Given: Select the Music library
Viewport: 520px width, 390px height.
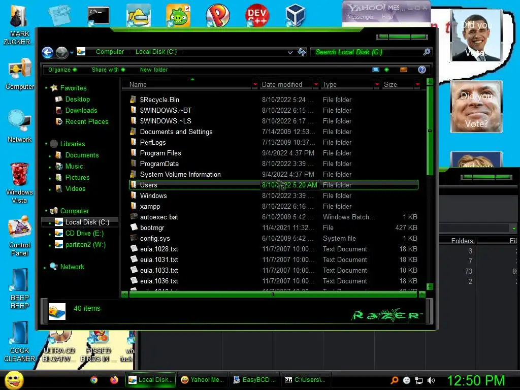Looking at the screenshot, I should 74,166.
